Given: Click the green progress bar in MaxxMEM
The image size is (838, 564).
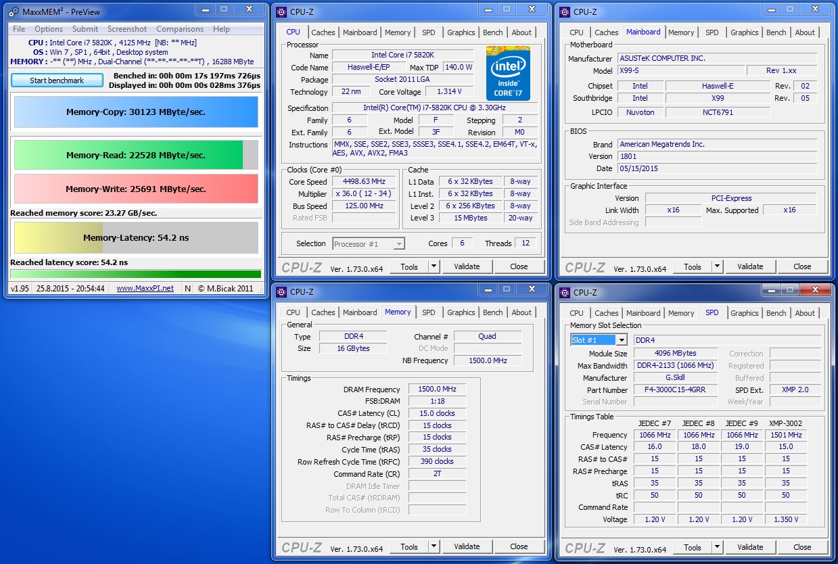Looking at the screenshot, I should 136,274.
